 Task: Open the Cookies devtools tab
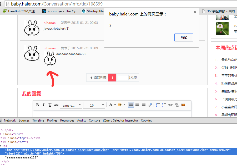coord(147,120)
